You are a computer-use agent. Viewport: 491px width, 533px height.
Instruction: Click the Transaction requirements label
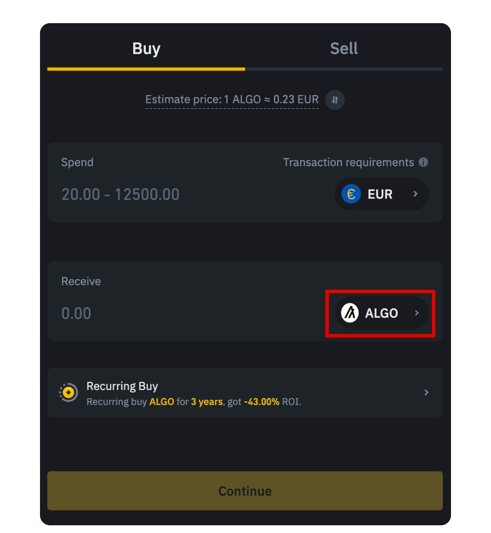[x=348, y=162]
